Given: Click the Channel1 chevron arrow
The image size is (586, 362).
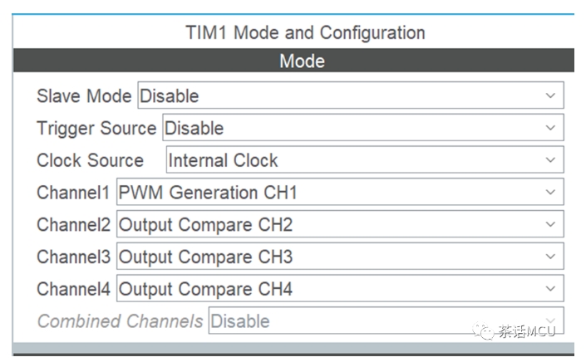Looking at the screenshot, I should [x=550, y=193].
